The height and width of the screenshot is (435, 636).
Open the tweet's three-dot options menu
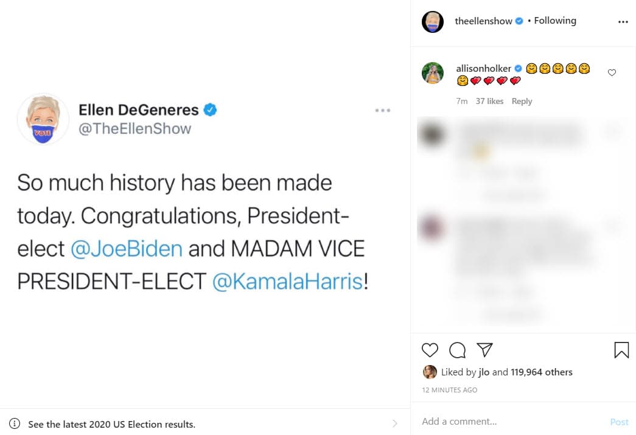tap(383, 110)
